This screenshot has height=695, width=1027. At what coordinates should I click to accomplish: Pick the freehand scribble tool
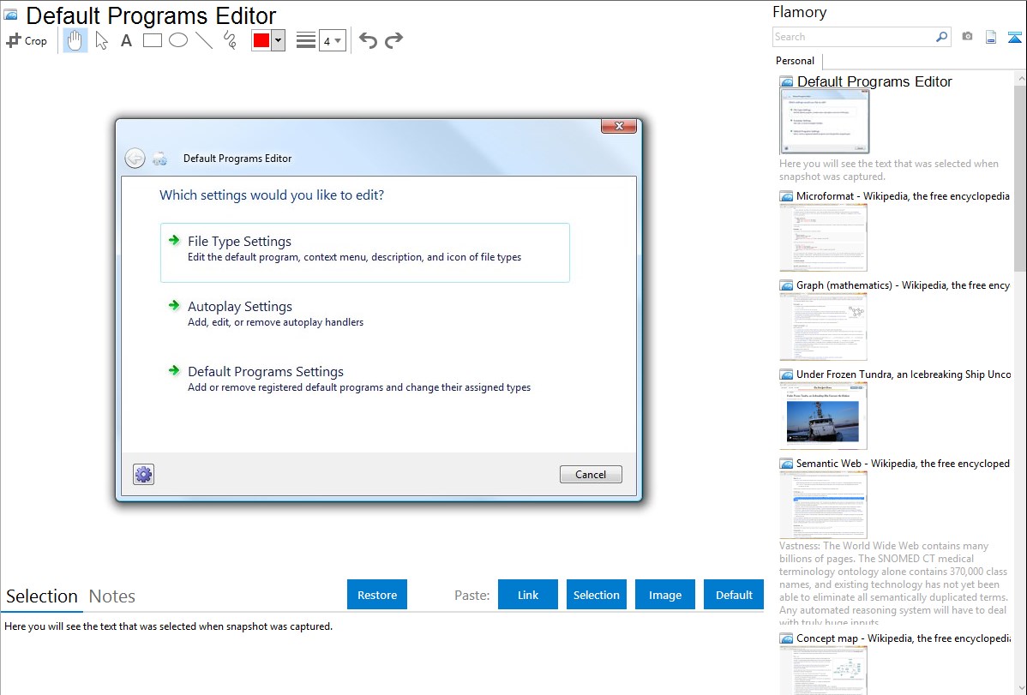pyautogui.click(x=230, y=40)
